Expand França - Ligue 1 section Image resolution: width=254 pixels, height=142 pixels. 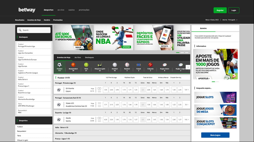click(x=122, y=139)
